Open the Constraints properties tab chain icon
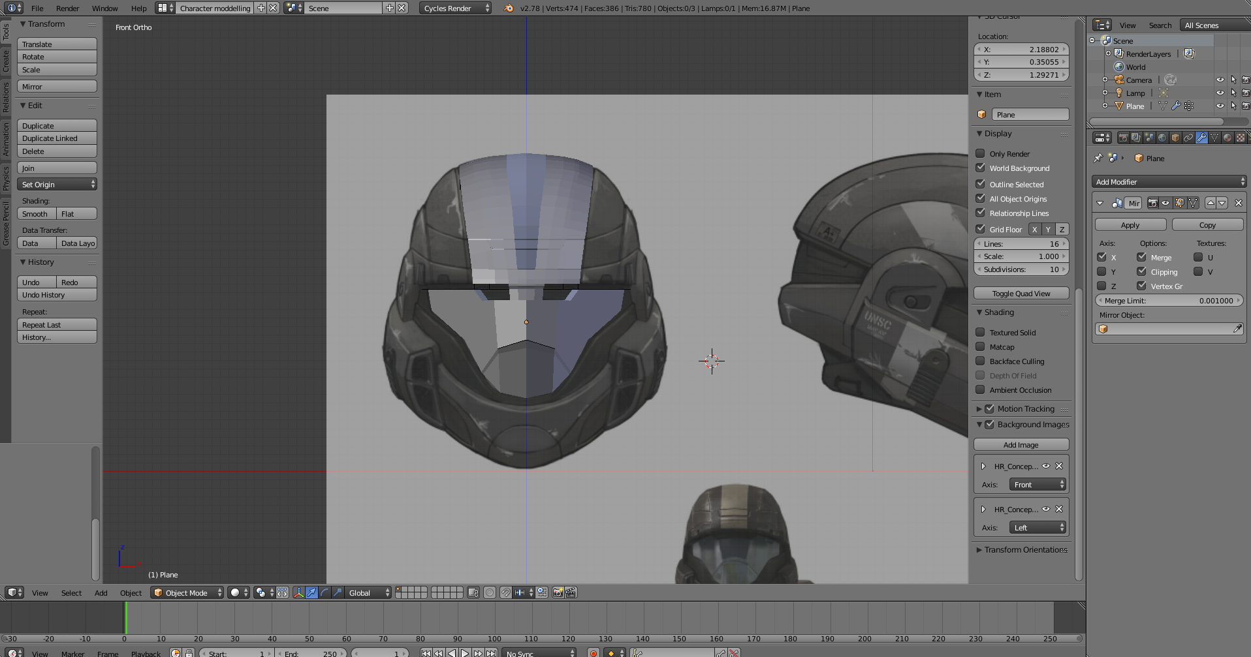The width and height of the screenshot is (1251, 657). 1188,138
